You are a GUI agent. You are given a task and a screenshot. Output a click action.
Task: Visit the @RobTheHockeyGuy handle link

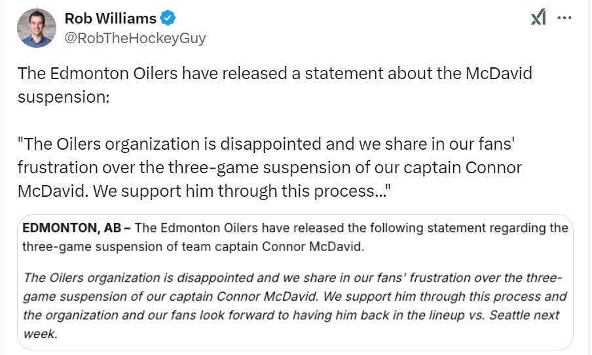coord(135,38)
